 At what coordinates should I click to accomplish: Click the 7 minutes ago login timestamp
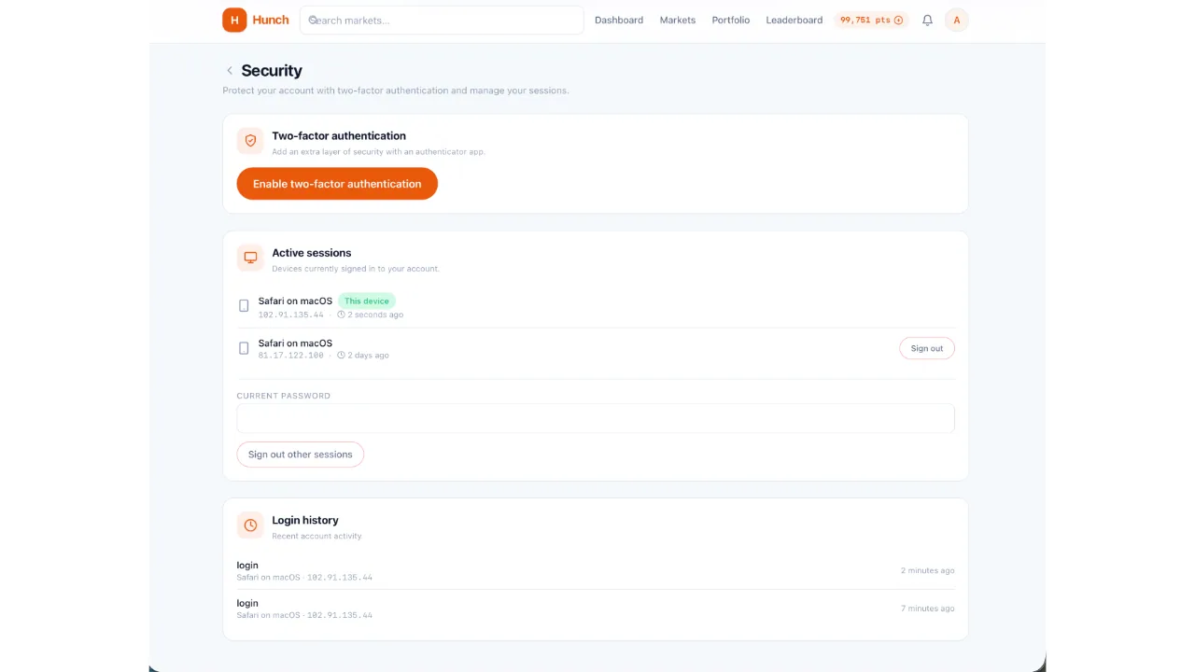tap(928, 609)
